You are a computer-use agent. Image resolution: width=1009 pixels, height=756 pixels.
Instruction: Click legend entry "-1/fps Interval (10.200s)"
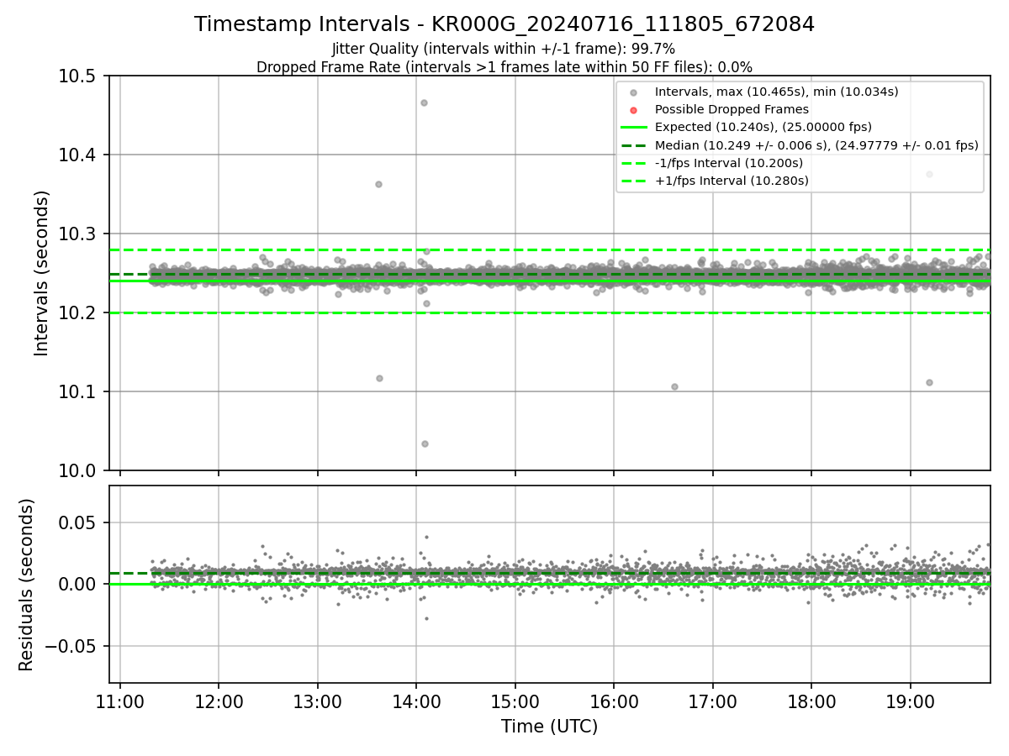coord(729,162)
